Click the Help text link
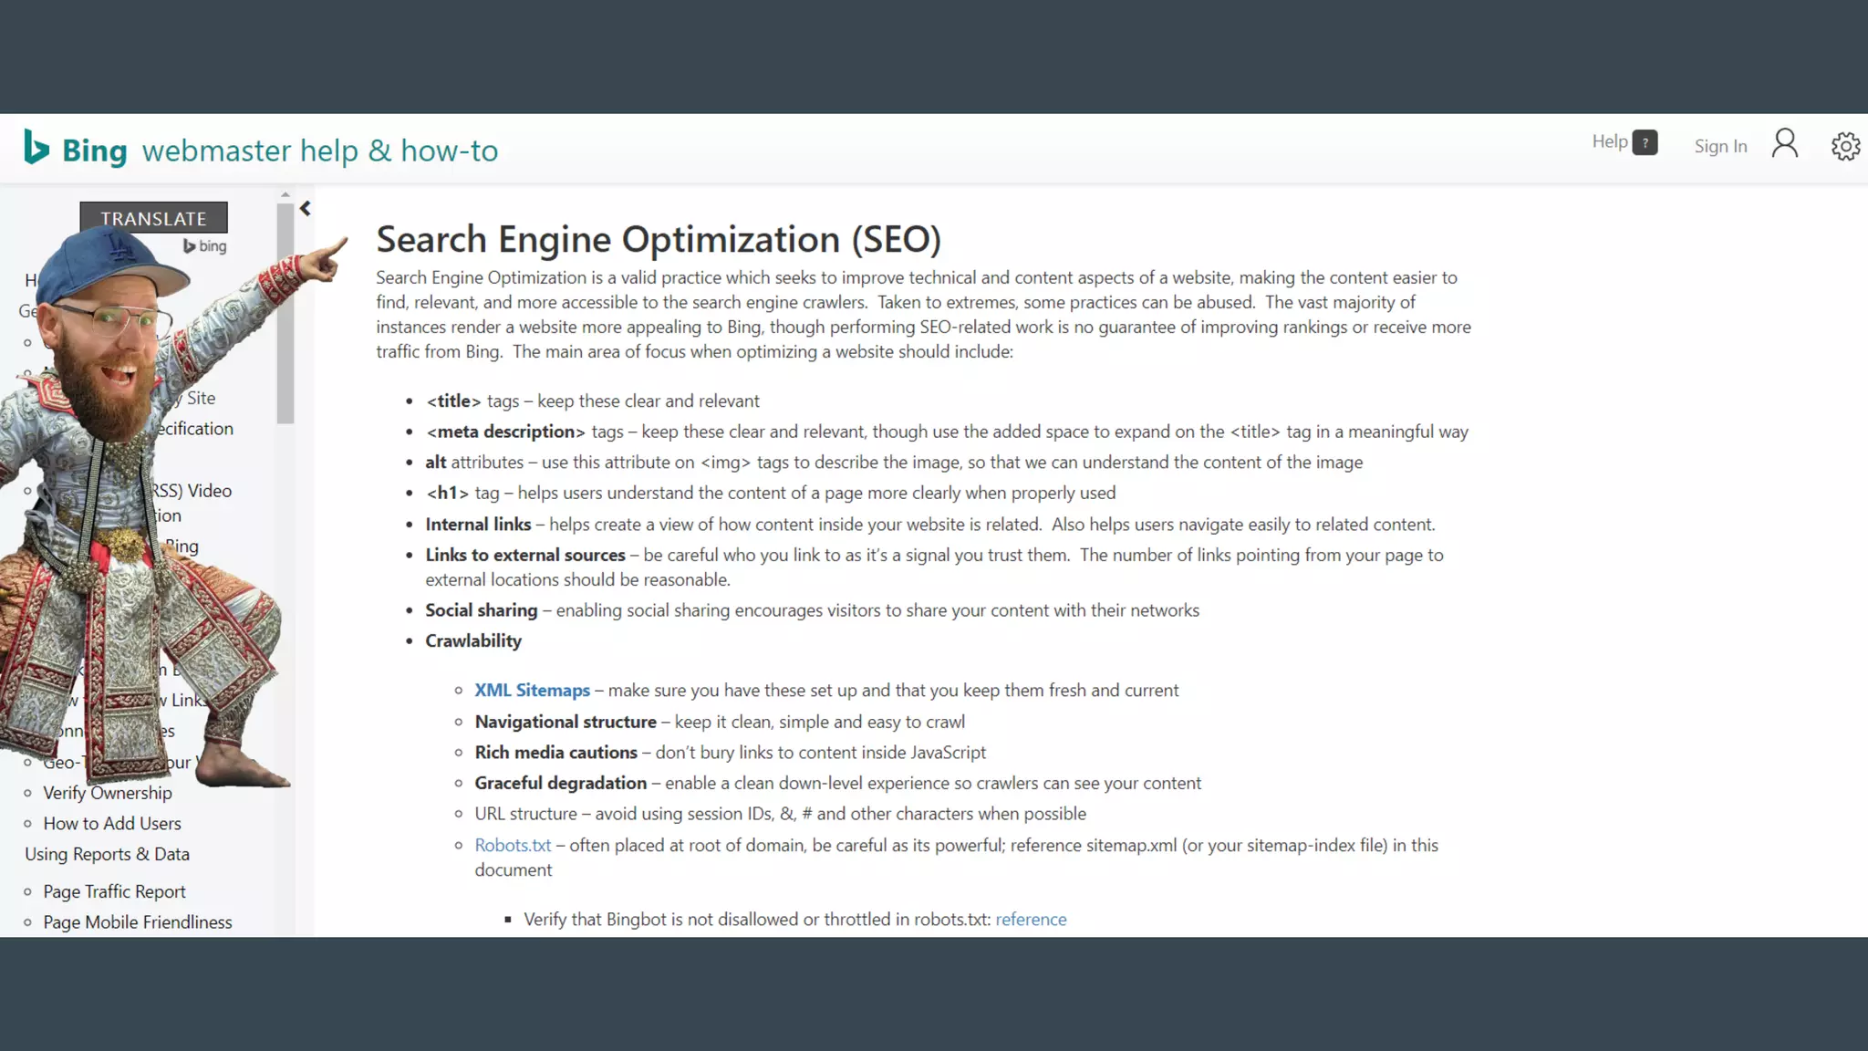1868x1051 pixels. (x=1609, y=141)
